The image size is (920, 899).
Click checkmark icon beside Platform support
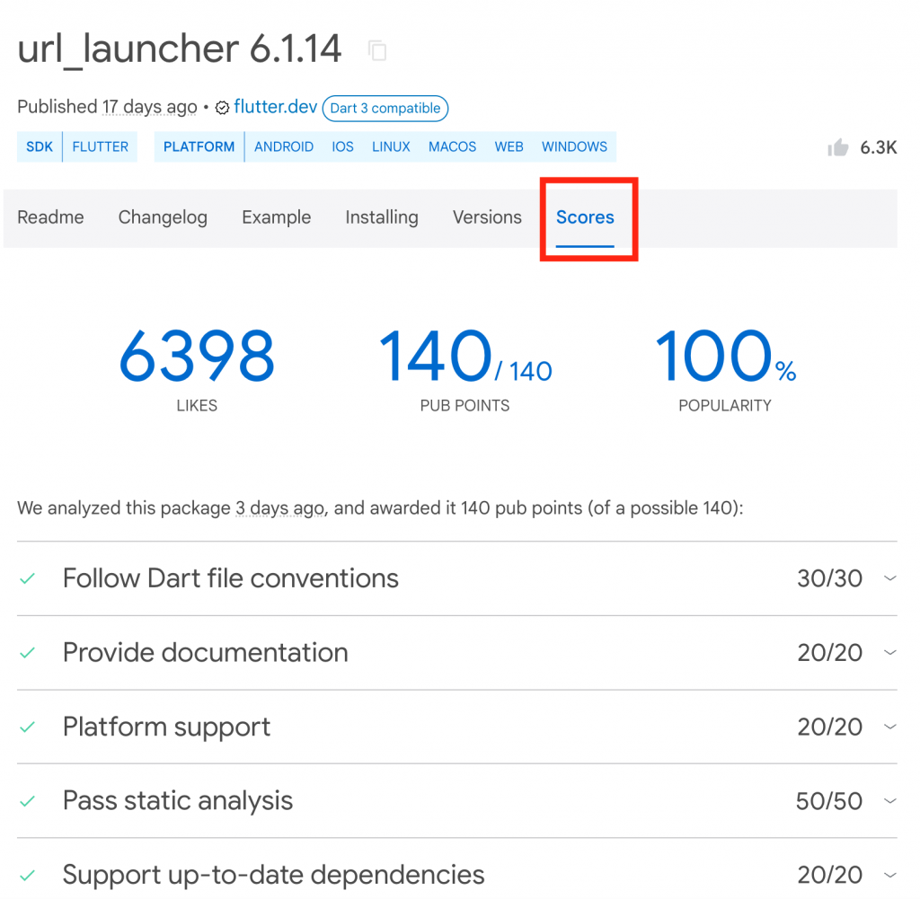tap(27, 727)
